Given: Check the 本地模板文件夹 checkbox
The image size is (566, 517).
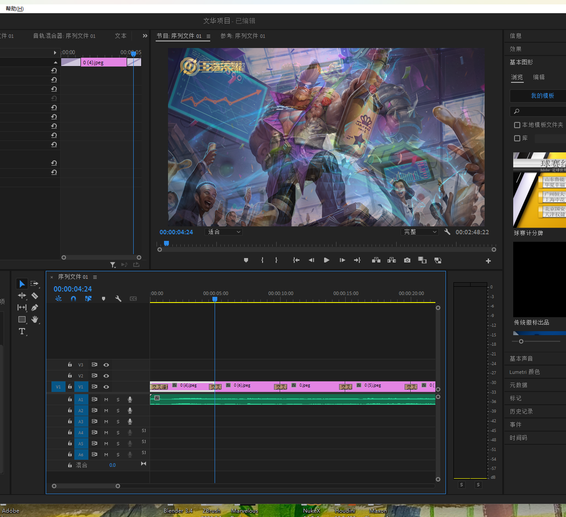Looking at the screenshot, I should coord(517,125).
